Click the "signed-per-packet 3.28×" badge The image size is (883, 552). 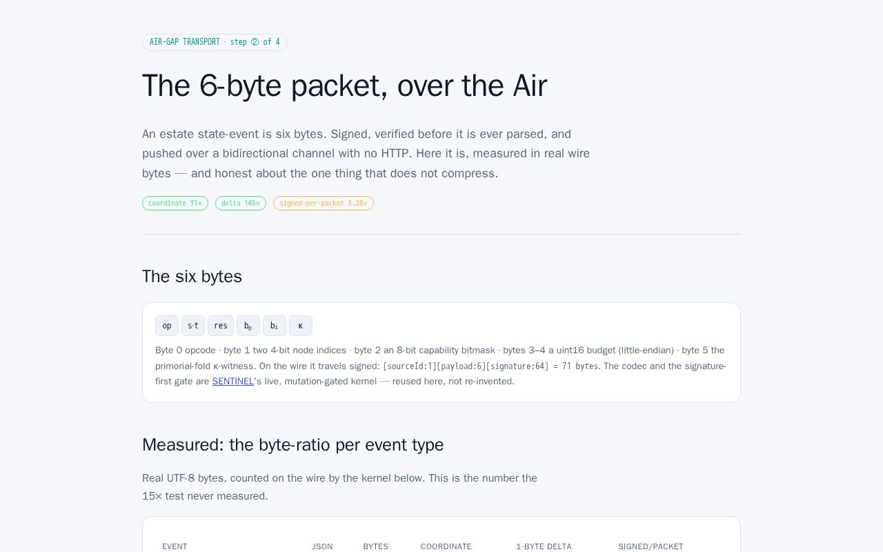pyautogui.click(x=324, y=204)
